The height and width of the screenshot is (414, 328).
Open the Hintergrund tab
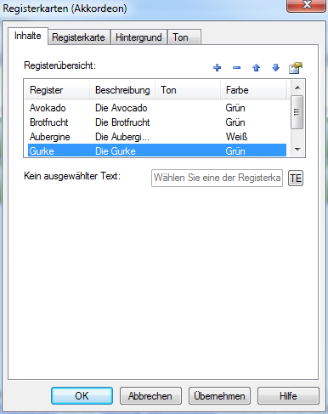(139, 37)
